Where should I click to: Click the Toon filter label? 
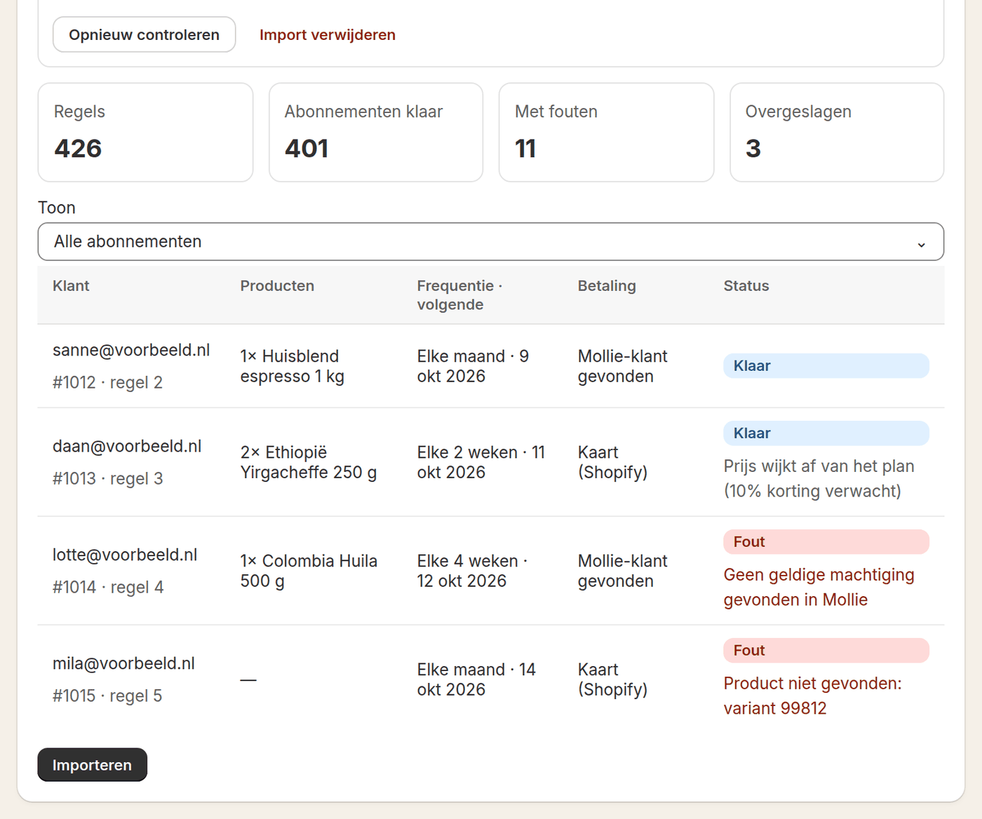[x=57, y=208]
